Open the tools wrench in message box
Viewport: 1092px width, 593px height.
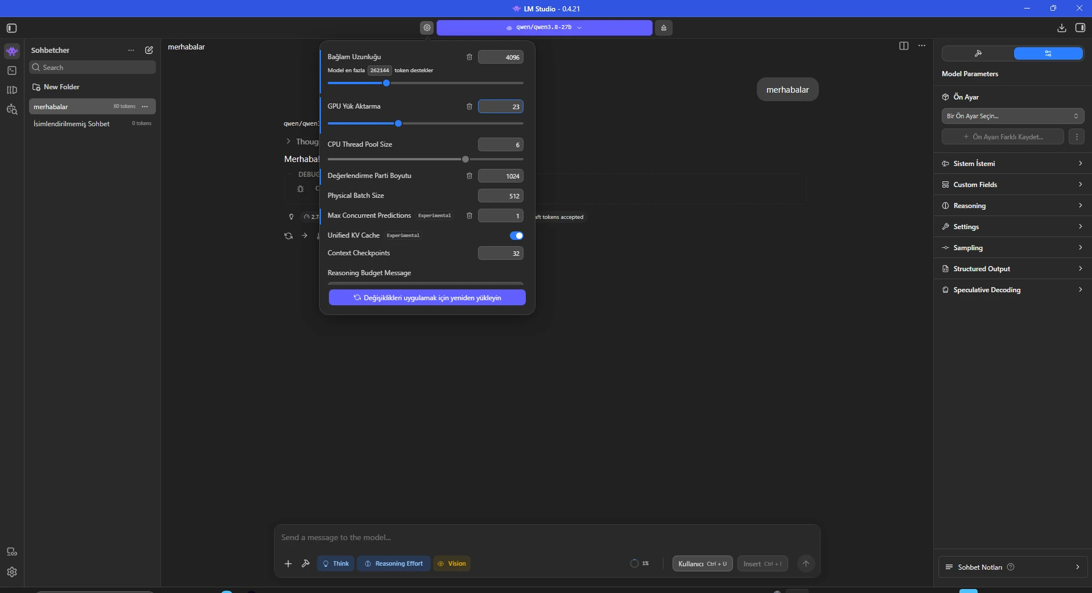(306, 563)
